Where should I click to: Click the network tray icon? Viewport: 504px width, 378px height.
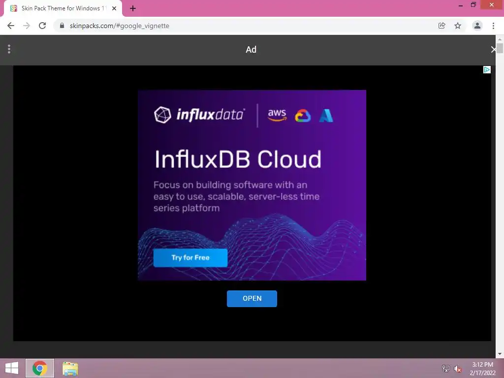point(446,368)
